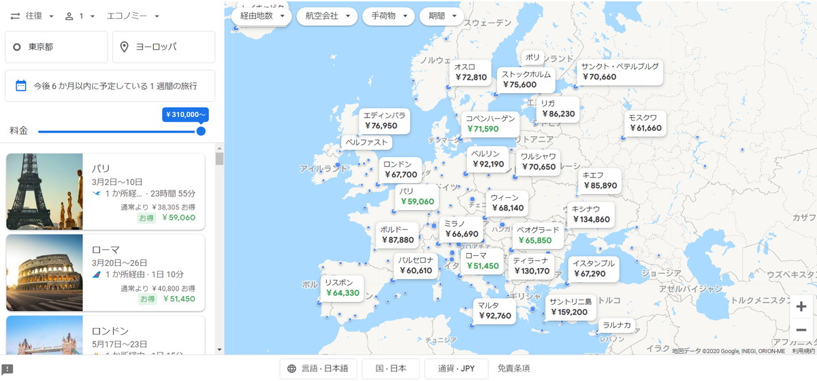
Task: Select ストックホルム ¥75,600 map marker
Action: pos(526,80)
